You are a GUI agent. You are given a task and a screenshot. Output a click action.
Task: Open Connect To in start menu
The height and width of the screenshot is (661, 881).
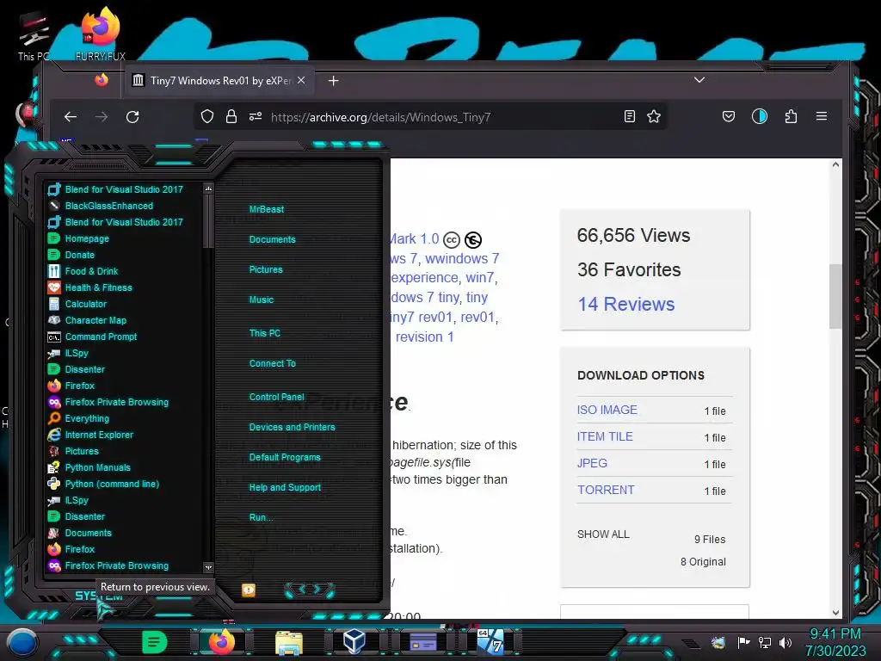(x=273, y=363)
